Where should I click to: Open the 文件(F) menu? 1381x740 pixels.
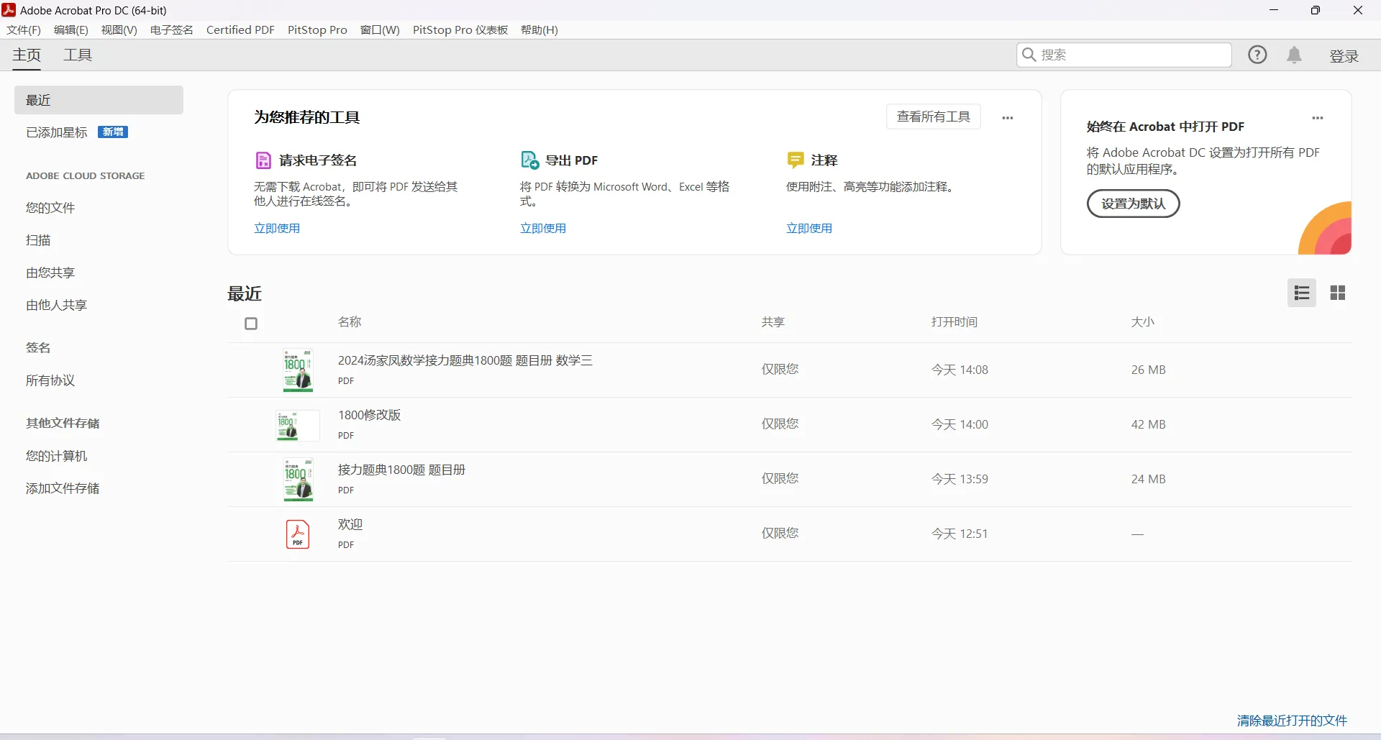click(x=24, y=29)
